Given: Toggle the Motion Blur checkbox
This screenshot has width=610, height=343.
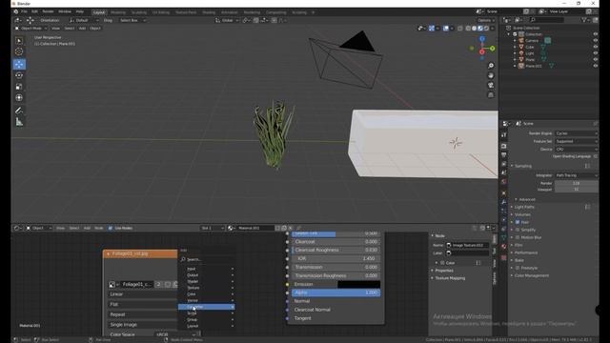Looking at the screenshot, I should click(518, 237).
